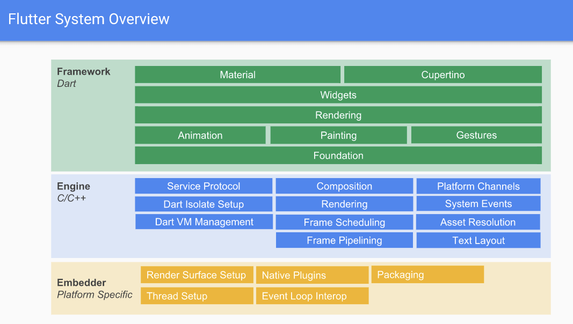Click the Framework layer label

click(84, 71)
